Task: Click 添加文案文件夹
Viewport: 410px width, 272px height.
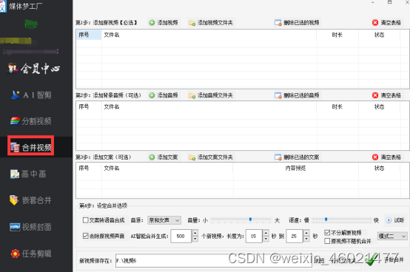Action: click(211, 157)
